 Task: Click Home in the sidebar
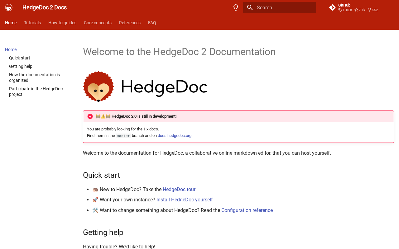tap(11, 49)
